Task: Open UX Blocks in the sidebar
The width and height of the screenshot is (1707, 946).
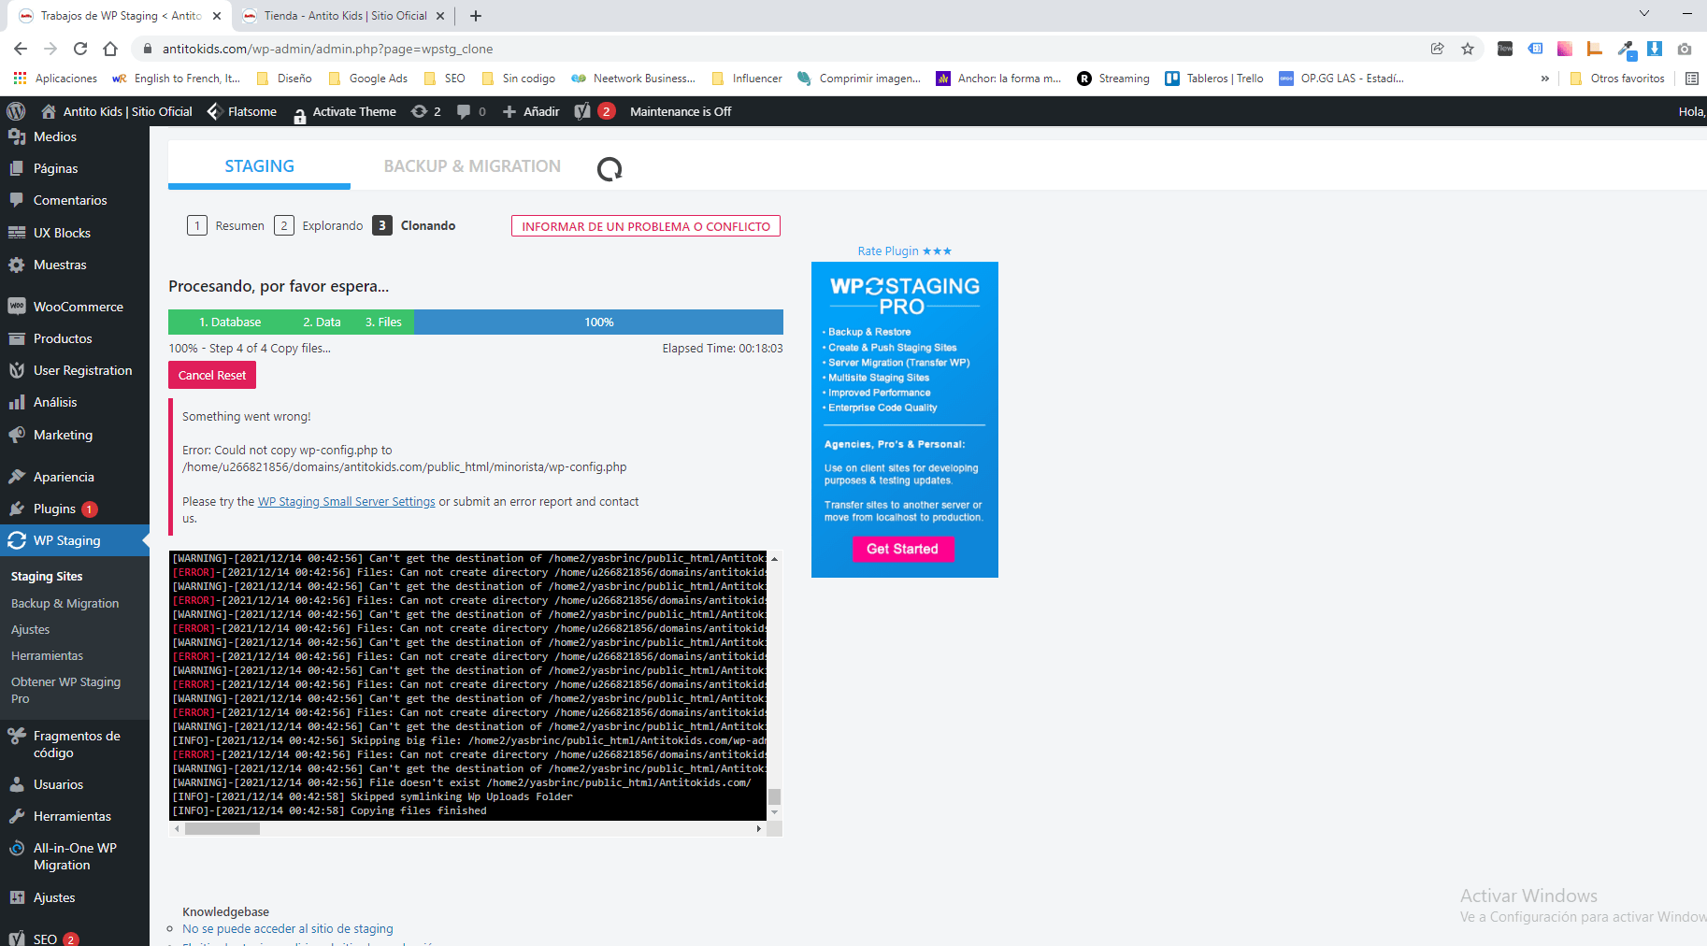Action: [62, 233]
